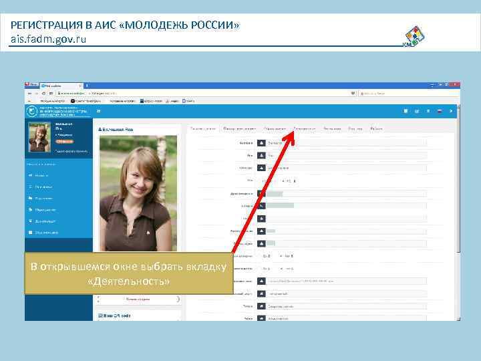481x361 pixels.
Task: Switch to the Работа tab
Action: coord(376,129)
